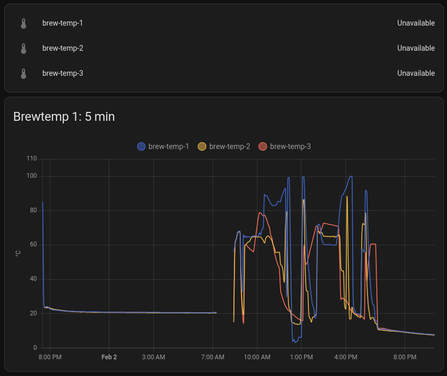The image size is (447, 376).
Task: Select the brew-temp-3 entity row name
Action: [x=63, y=73]
